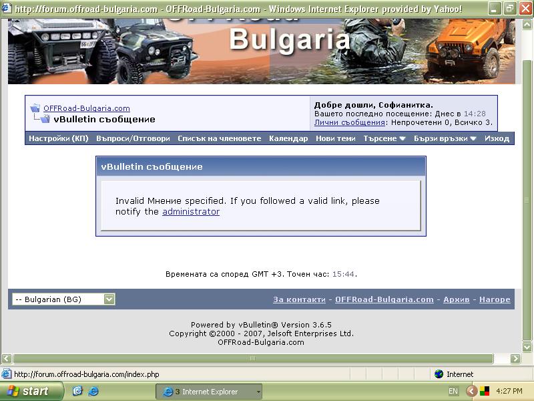Open the За контакти footer link
This screenshot has height=401, width=534.
coord(299,299)
